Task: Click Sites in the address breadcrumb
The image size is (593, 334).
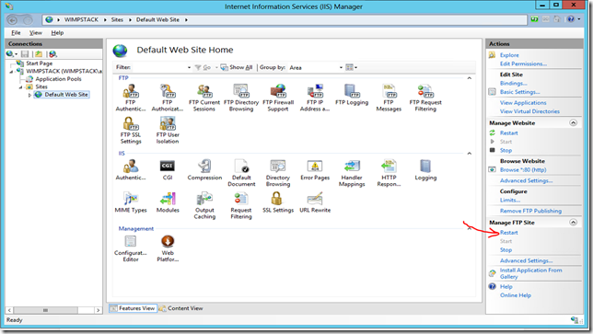Action: click(117, 19)
